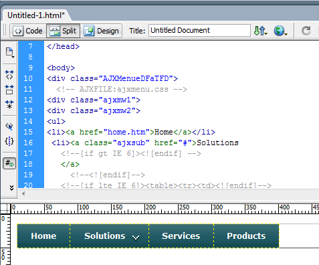
Task: Click Solutions text in code line 16
Action: 217,143
